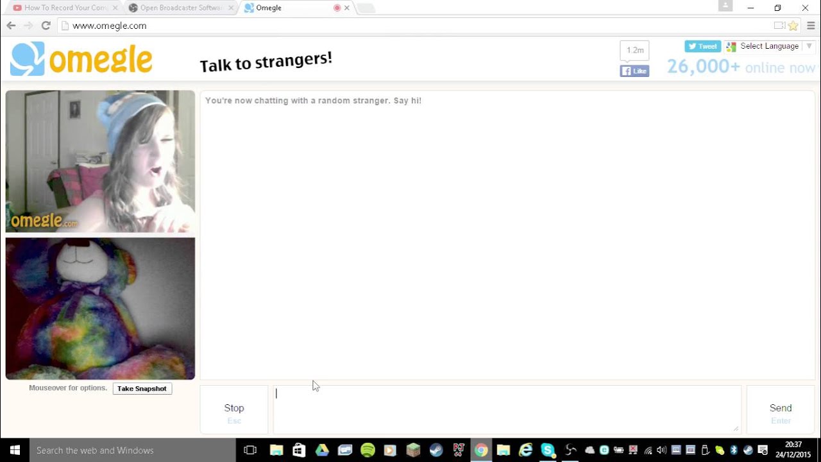
Task: Click the Search the web and Windows box
Action: (x=133, y=450)
